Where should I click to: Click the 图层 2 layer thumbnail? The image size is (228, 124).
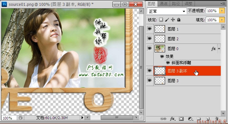160,39
